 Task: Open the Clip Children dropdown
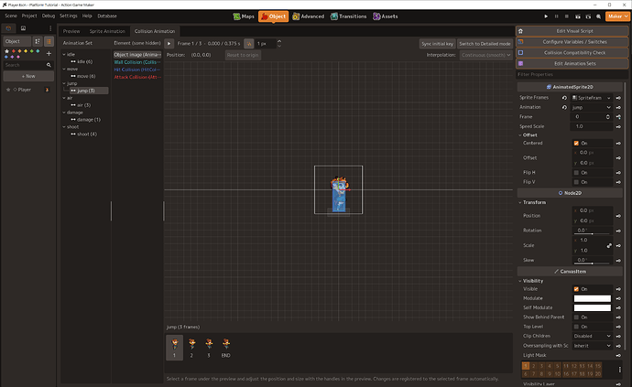click(592, 337)
